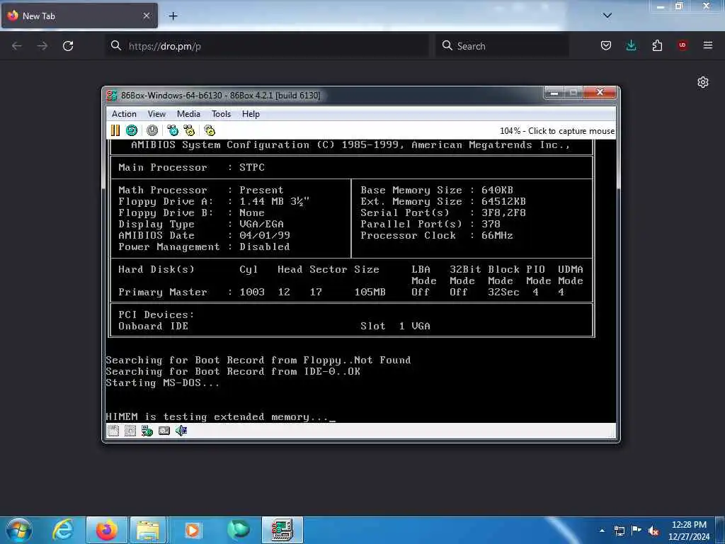Click the emulated screen to capture mouse
Image resolution: width=725 pixels, height=544 pixels.
pyautogui.click(x=360, y=281)
